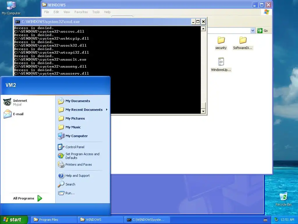Click the cmd scrollbar down arrow

click(203, 111)
